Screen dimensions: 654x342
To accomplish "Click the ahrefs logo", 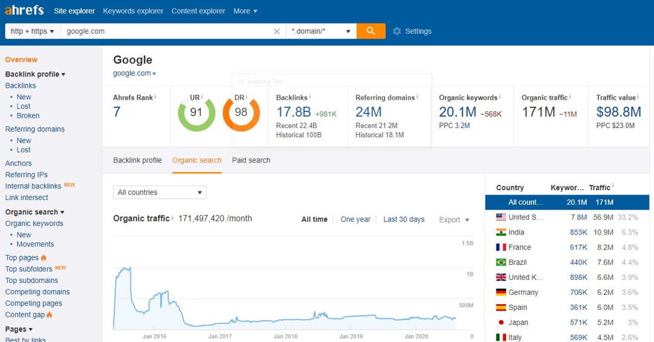I will pyautogui.click(x=24, y=10).
